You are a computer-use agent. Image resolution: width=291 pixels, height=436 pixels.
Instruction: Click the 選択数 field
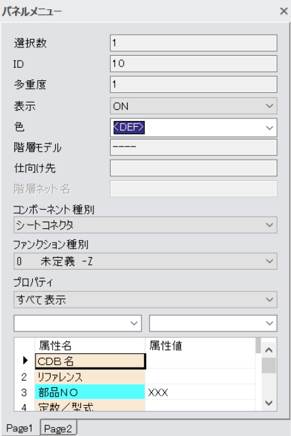[194, 43]
